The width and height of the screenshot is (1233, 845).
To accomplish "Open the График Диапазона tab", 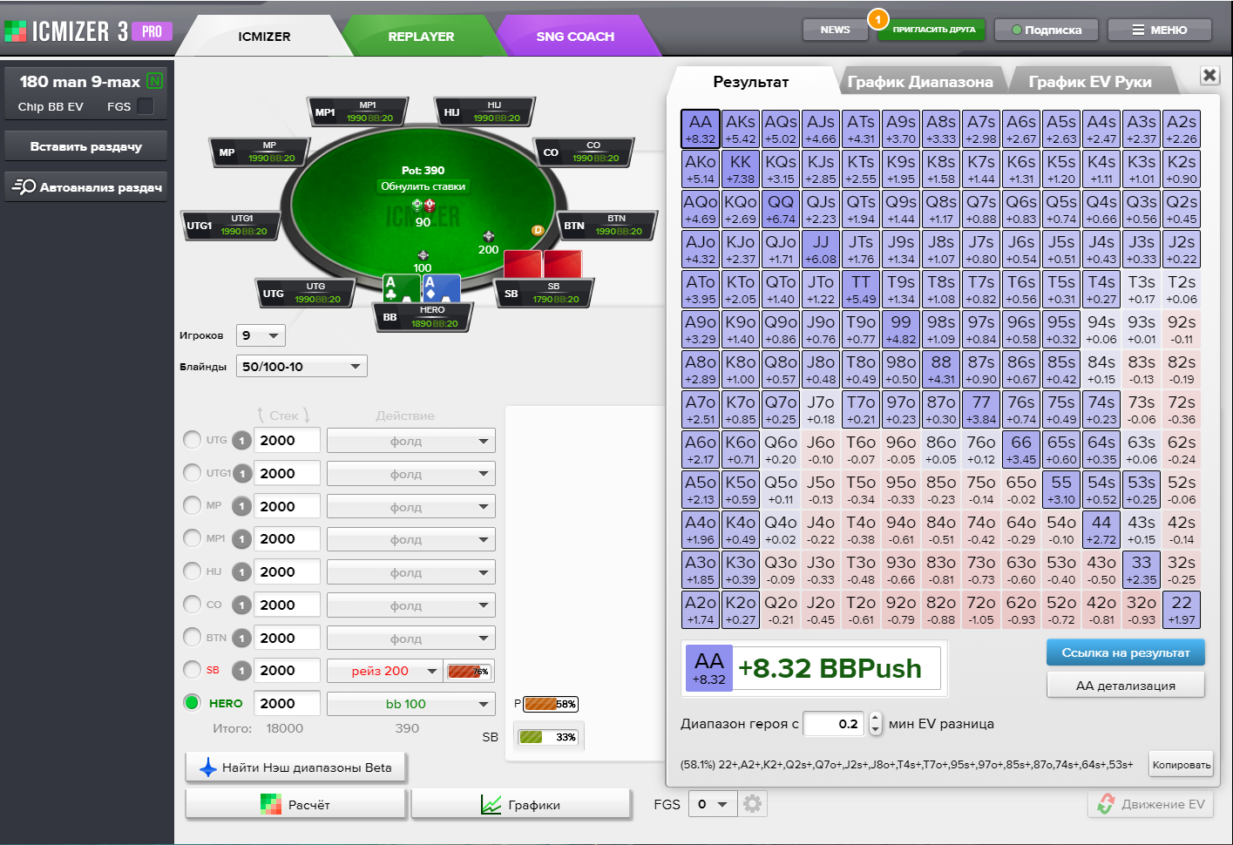I will click(920, 82).
